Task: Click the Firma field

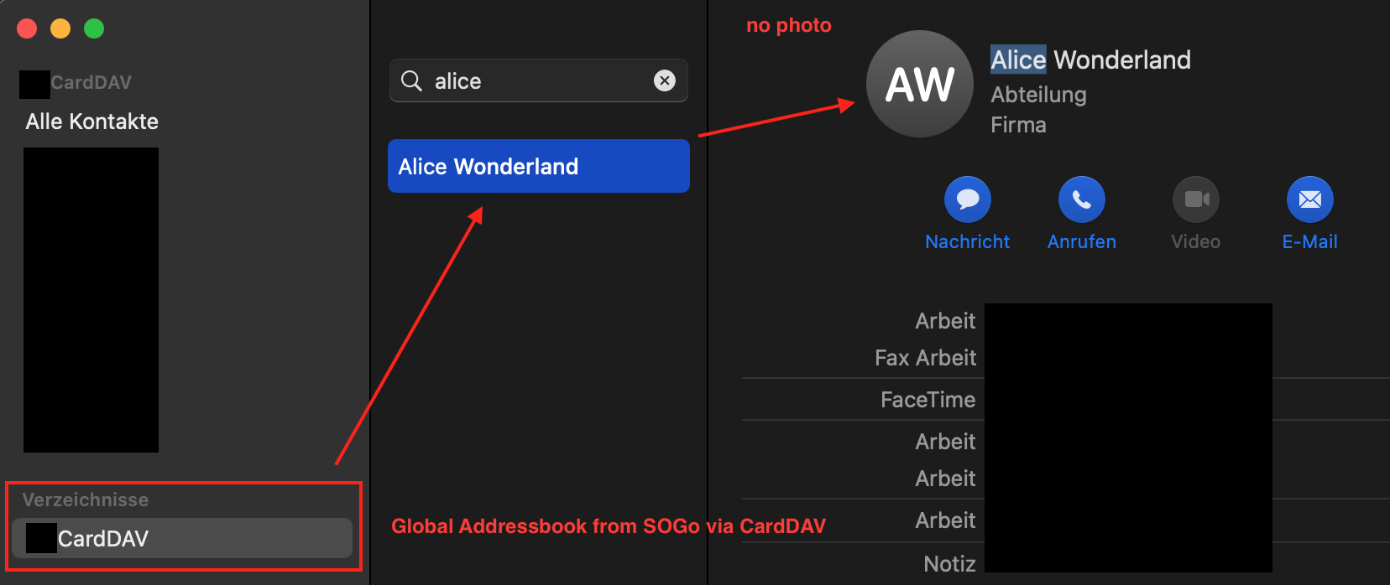Action: pos(1018,125)
